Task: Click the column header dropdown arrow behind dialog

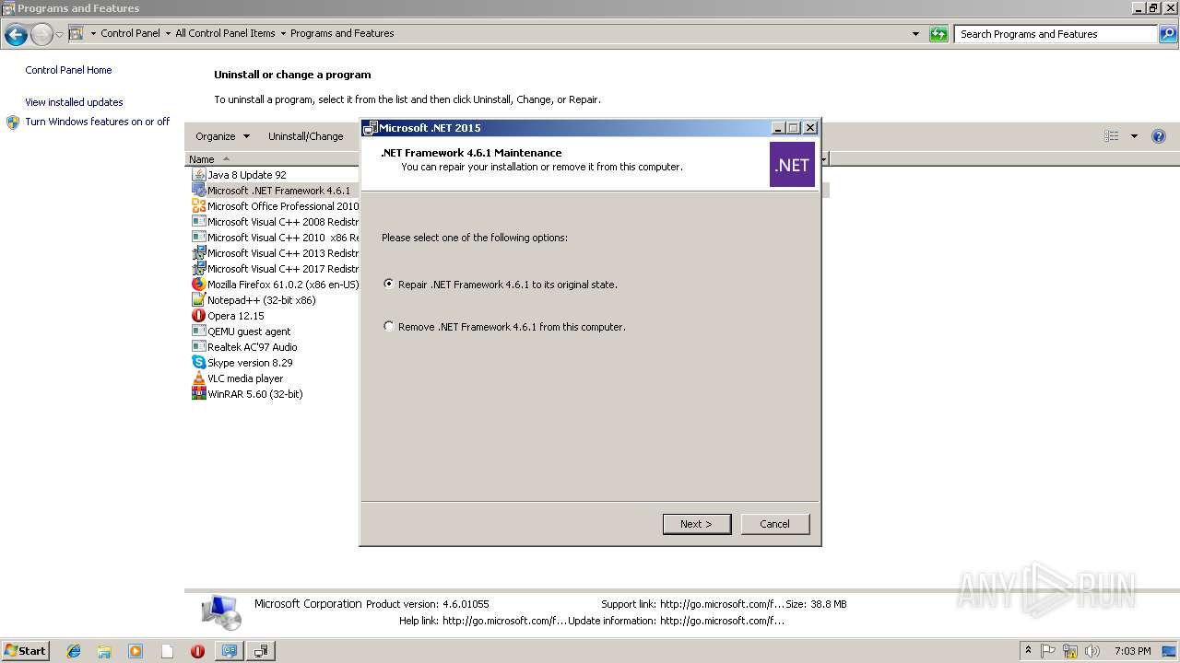Action: pos(824,159)
